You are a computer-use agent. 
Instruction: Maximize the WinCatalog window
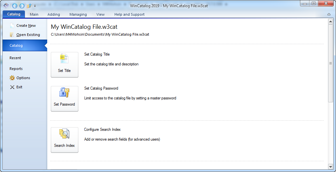(314, 3)
